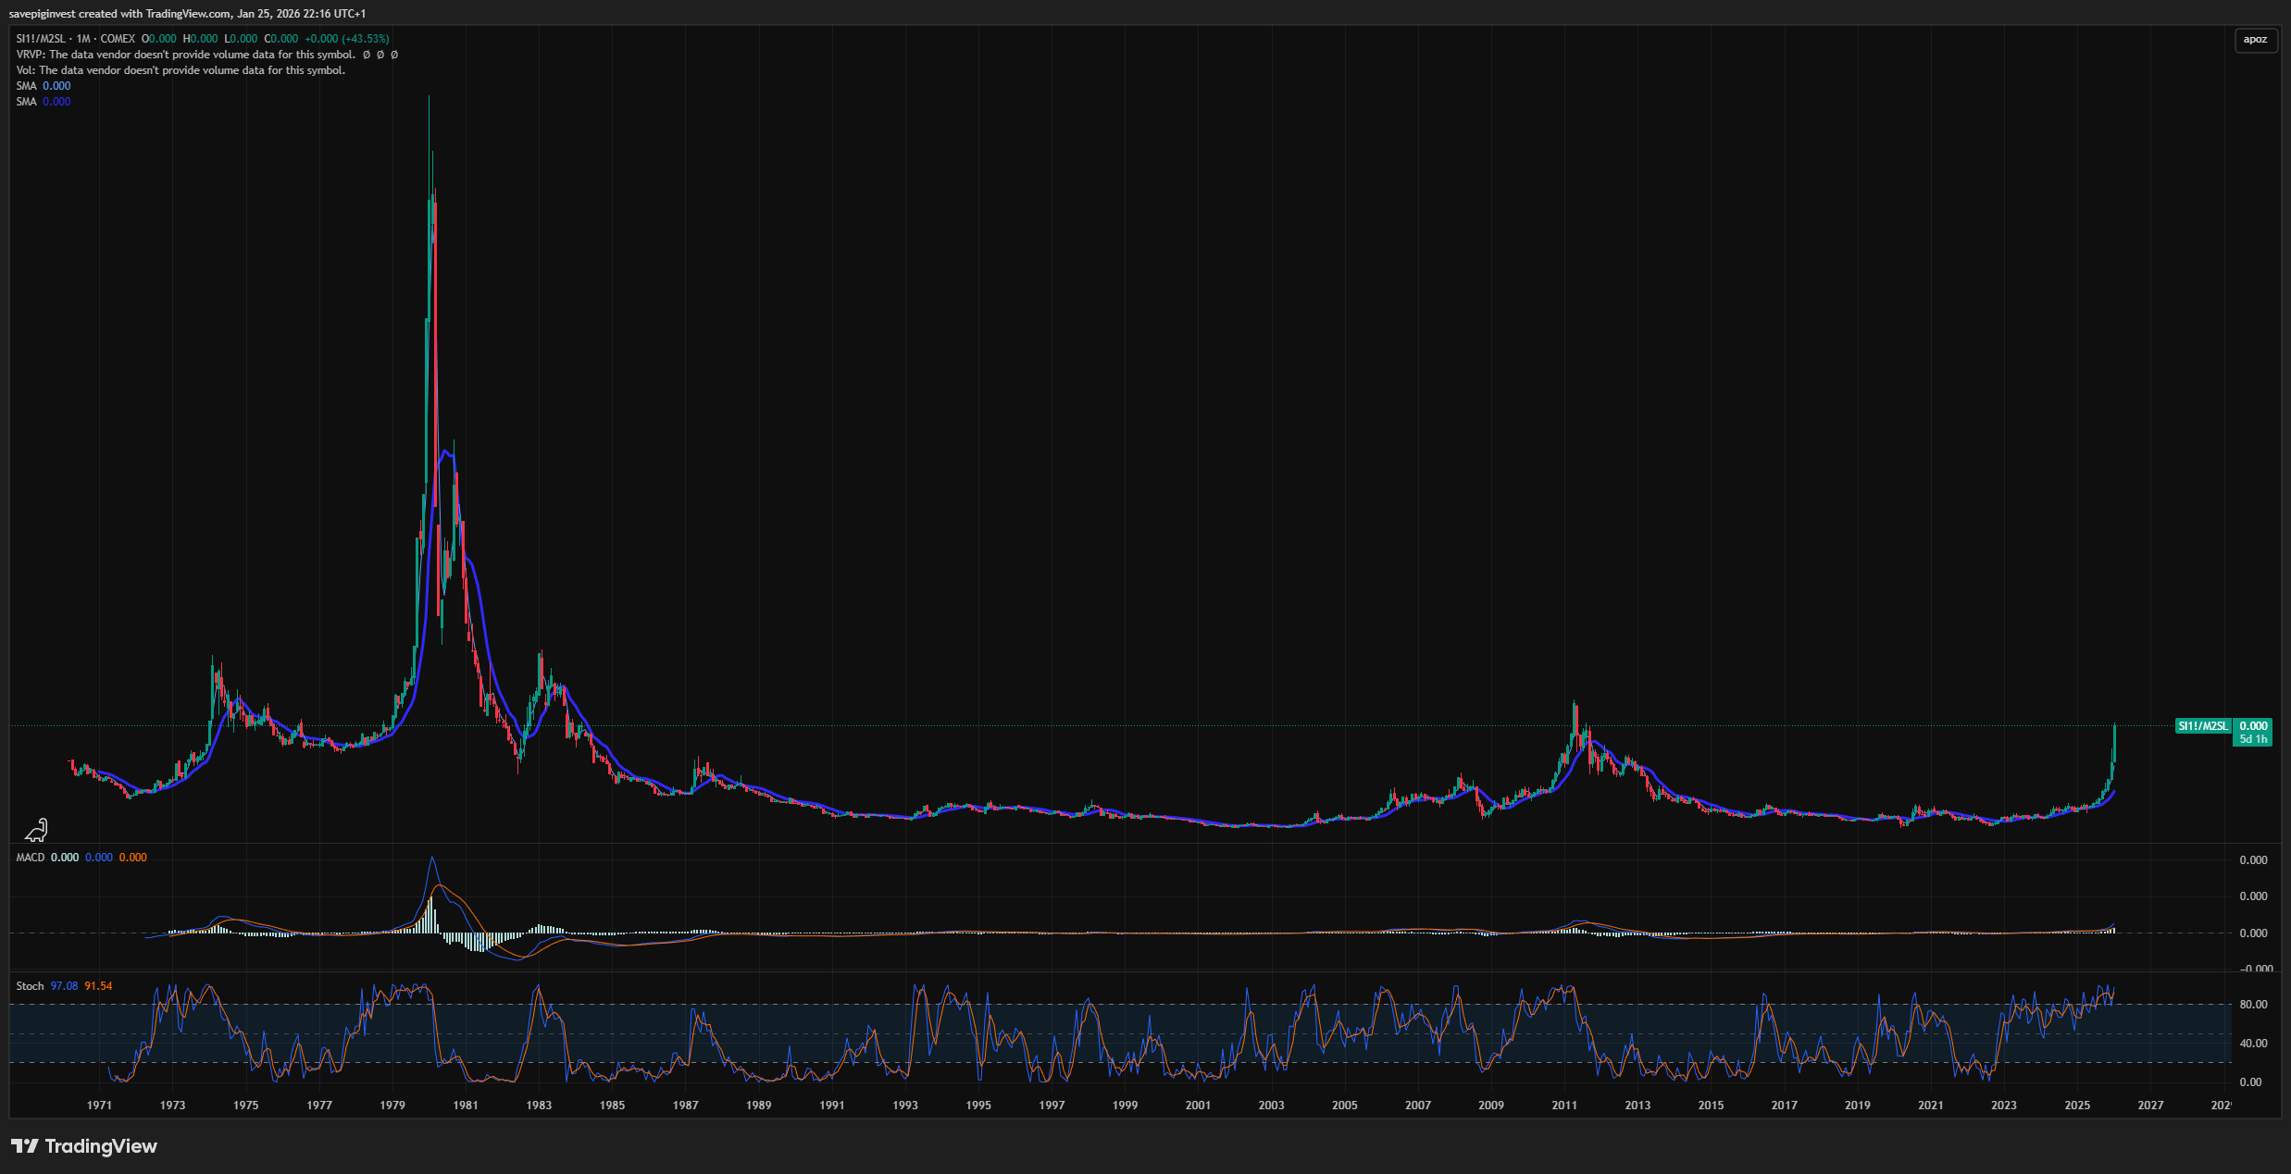Click the 2011 label on time axis

point(1564,1106)
